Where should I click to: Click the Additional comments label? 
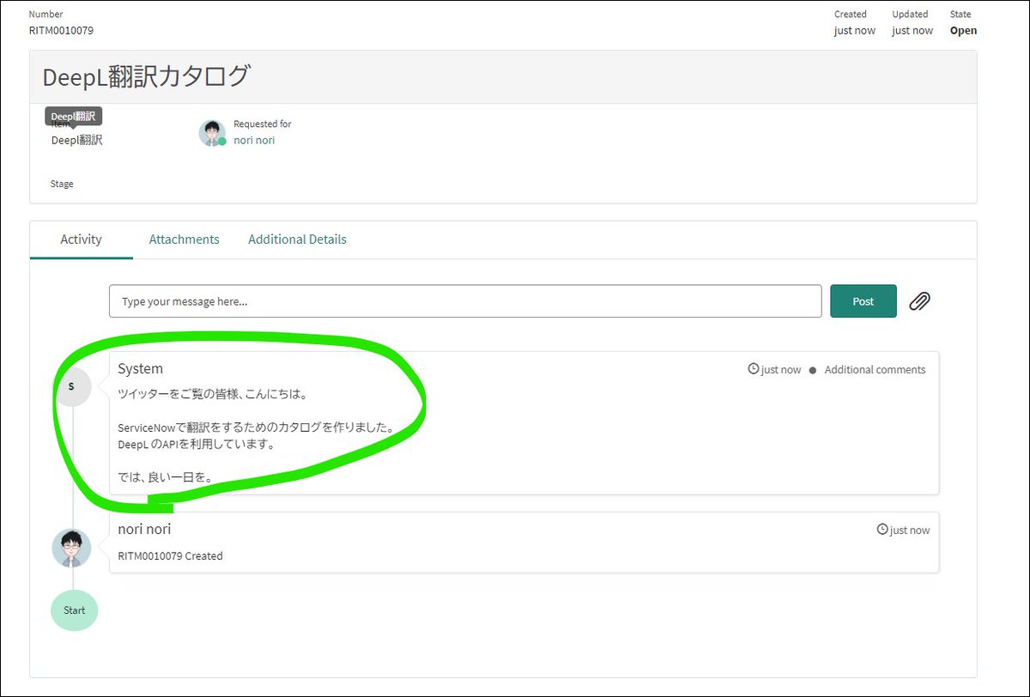[x=875, y=370]
